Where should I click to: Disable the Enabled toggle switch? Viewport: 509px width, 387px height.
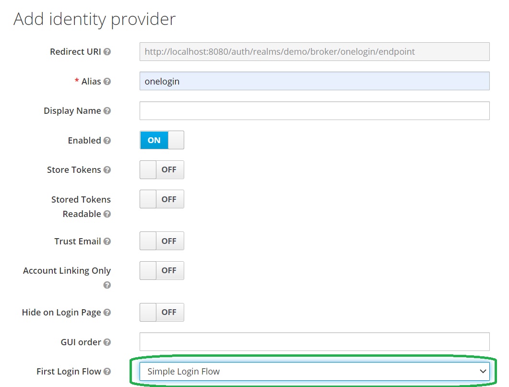point(162,140)
